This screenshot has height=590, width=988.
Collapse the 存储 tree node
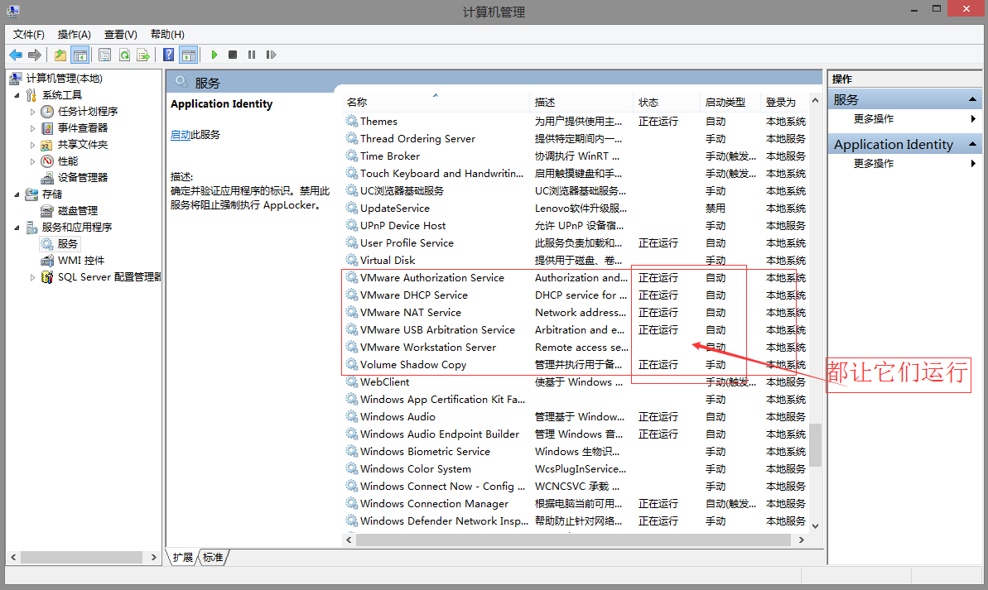click(17, 194)
